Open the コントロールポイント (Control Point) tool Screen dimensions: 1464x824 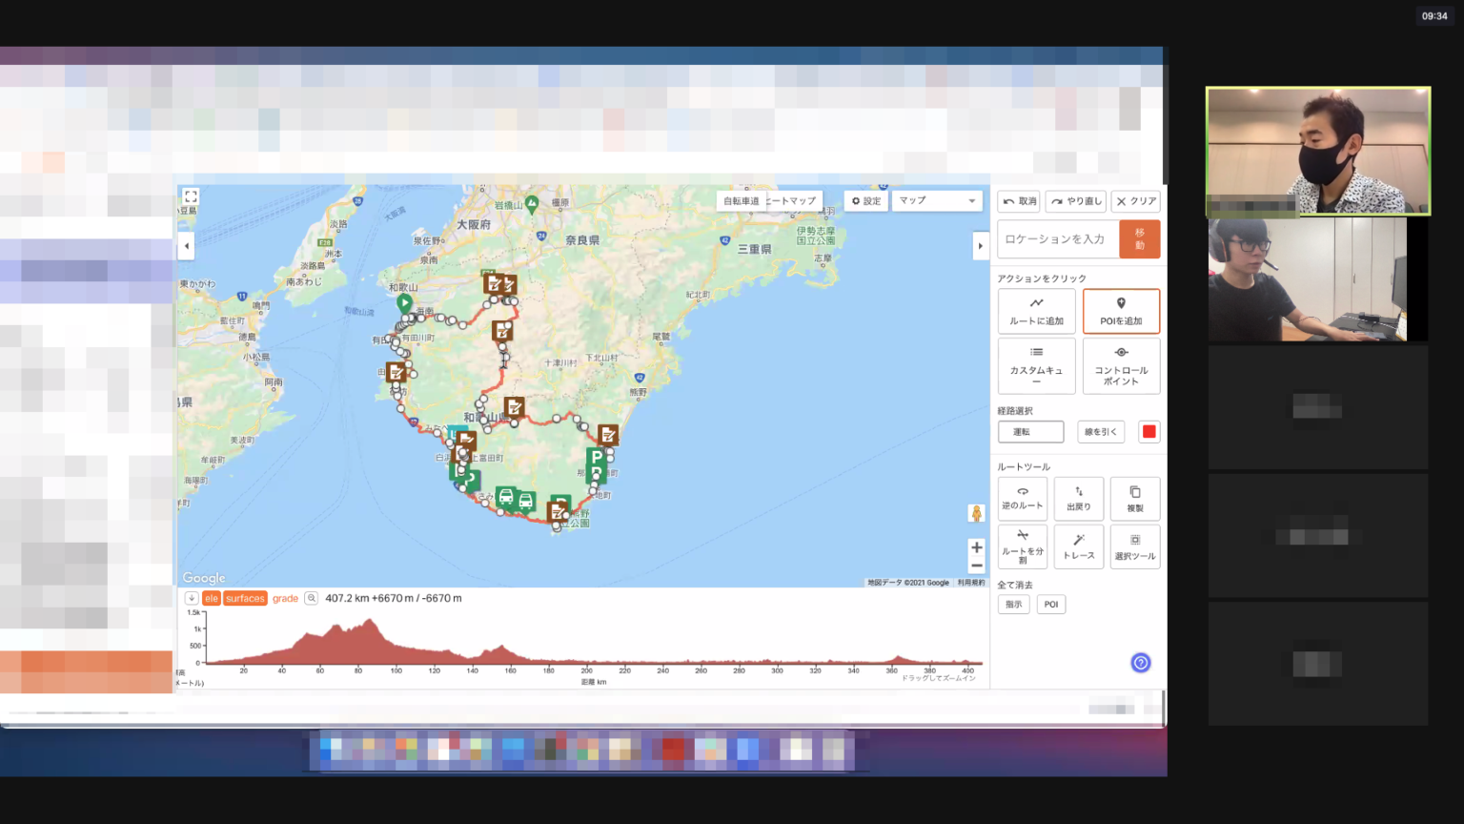pos(1121,365)
